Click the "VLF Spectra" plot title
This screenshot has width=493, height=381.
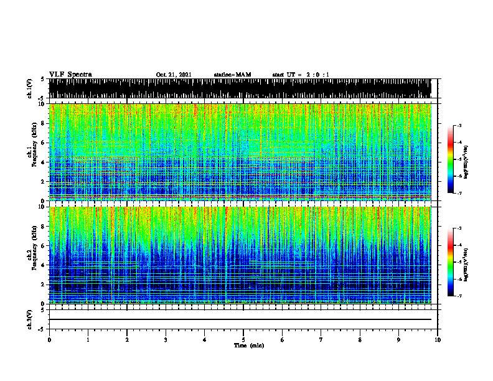(70, 75)
